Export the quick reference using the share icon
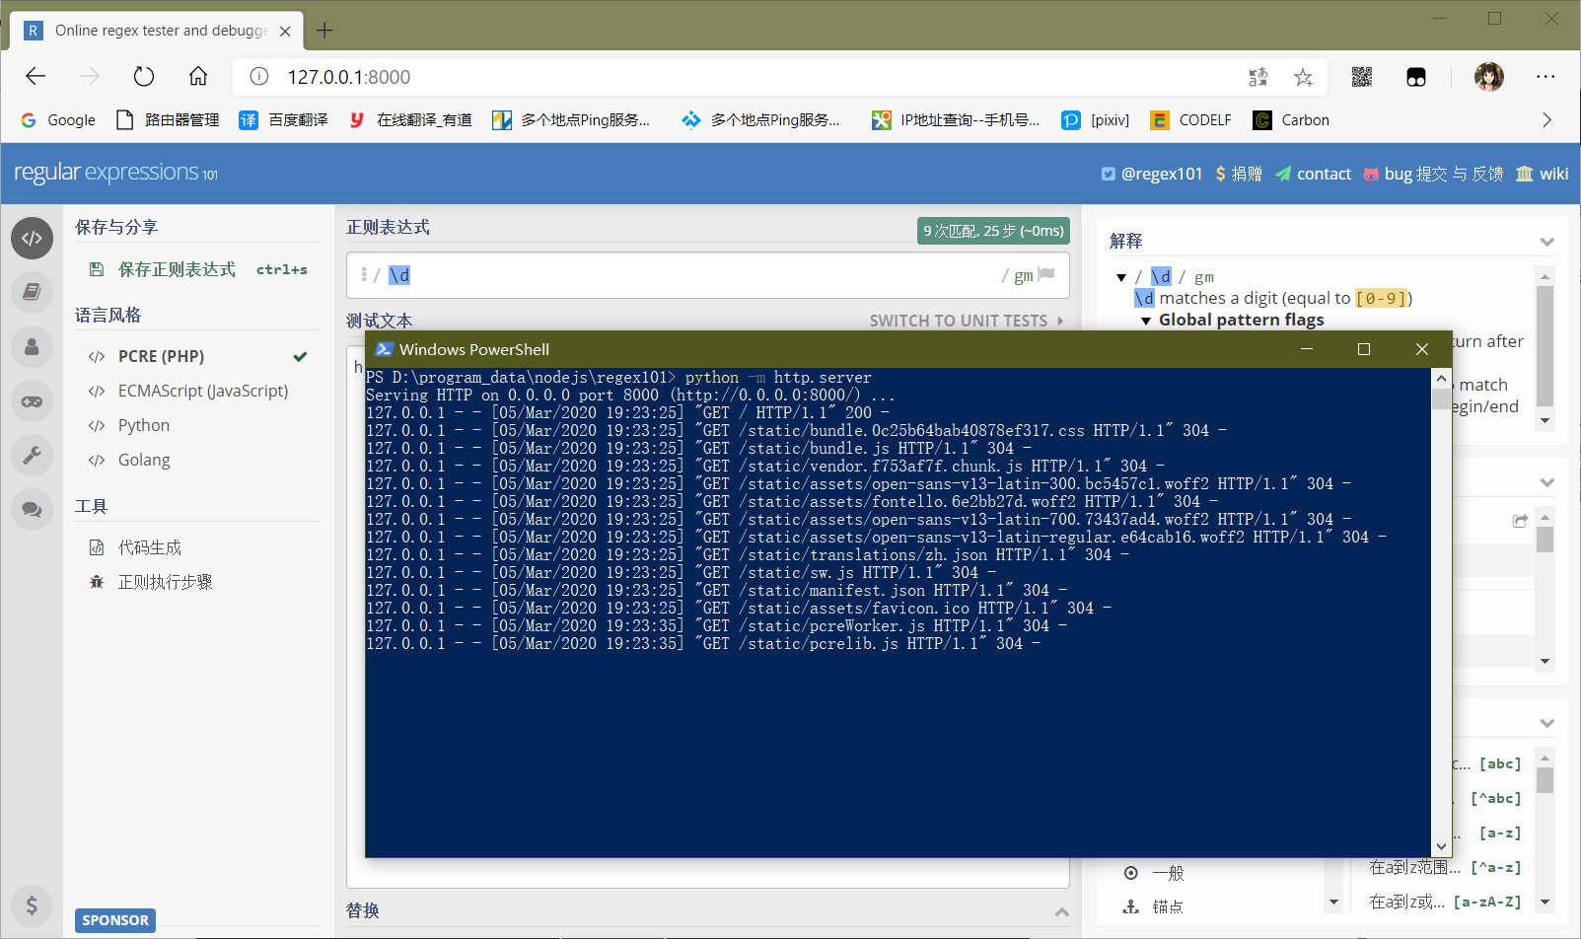 1520,520
